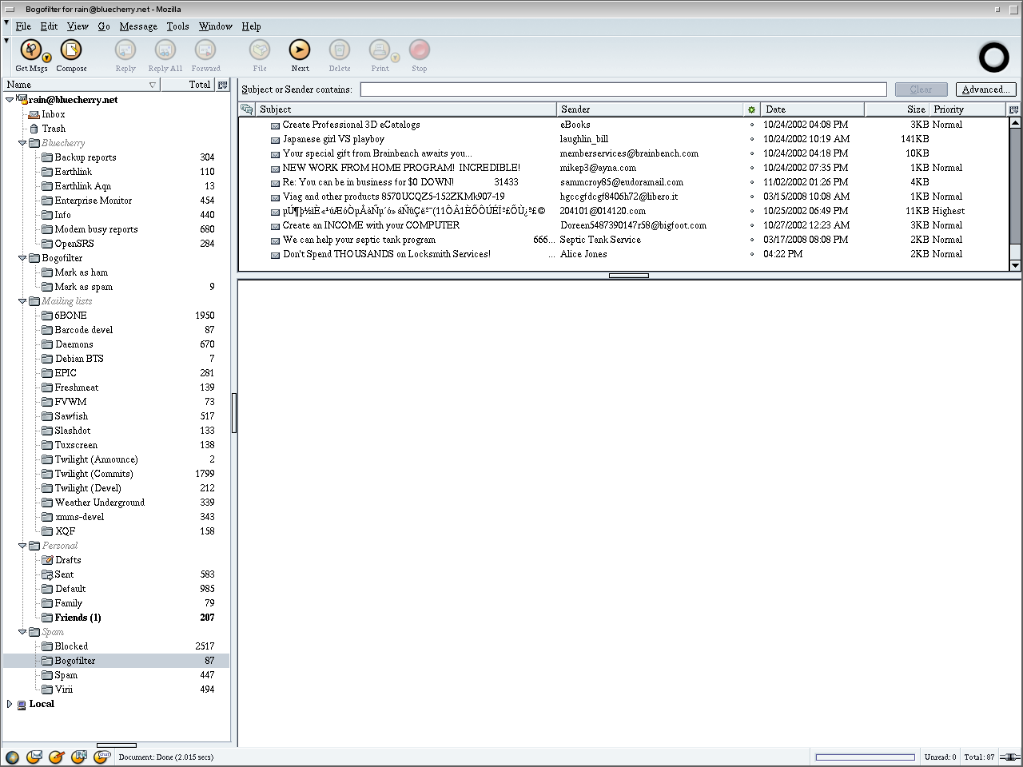Open the Edit menu
1023x767 pixels.
click(x=49, y=26)
